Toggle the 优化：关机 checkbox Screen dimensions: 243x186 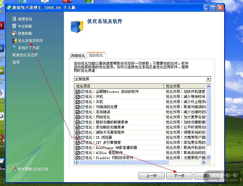tap(77, 102)
